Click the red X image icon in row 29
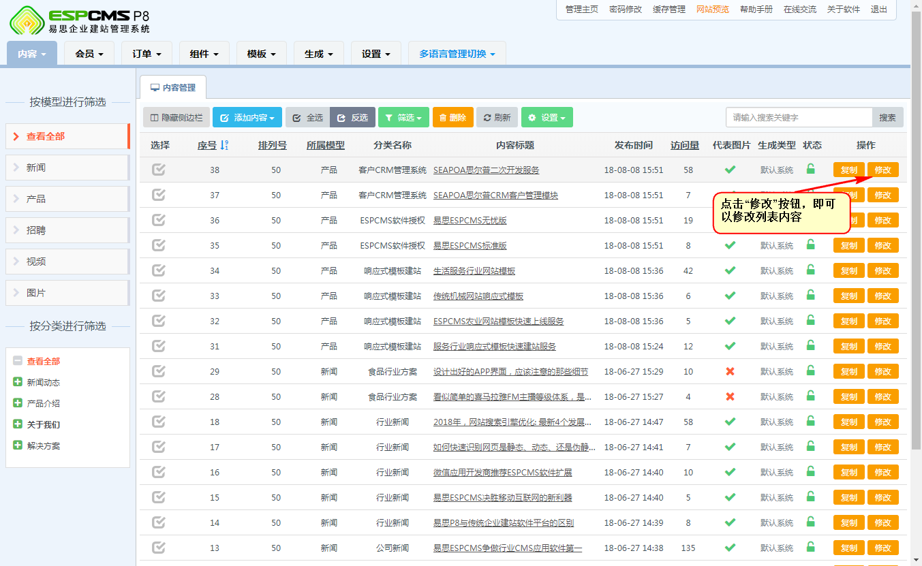Image resolution: width=922 pixels, height=566 pixels. 730,371
